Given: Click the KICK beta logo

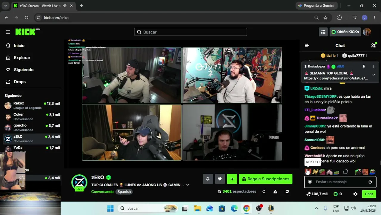Looking at the screenshot, I should point(27,32).
